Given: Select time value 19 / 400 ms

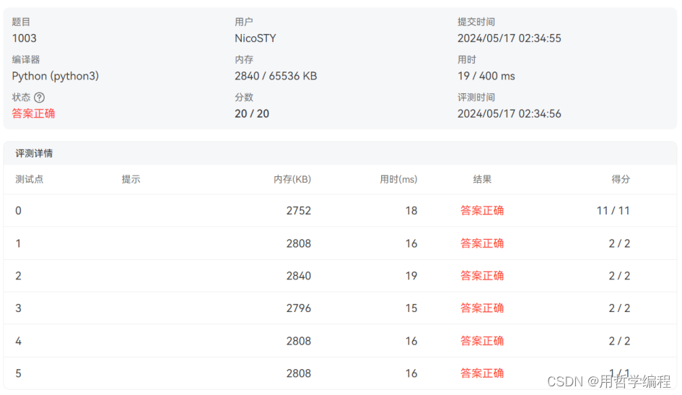Looking at the screenshot, I should pos(486,76).
